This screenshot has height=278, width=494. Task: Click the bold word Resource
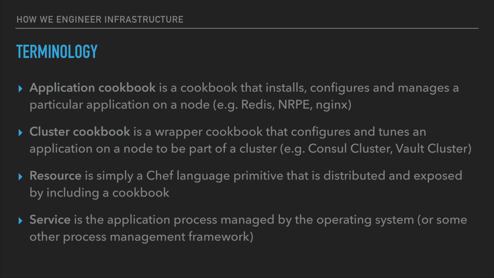point(55,176)
